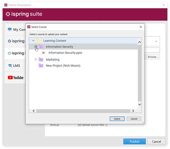The height and width of the screenshot is (149, 170).
Task: Click the Marketing purple folder icon
Action: 41,59
